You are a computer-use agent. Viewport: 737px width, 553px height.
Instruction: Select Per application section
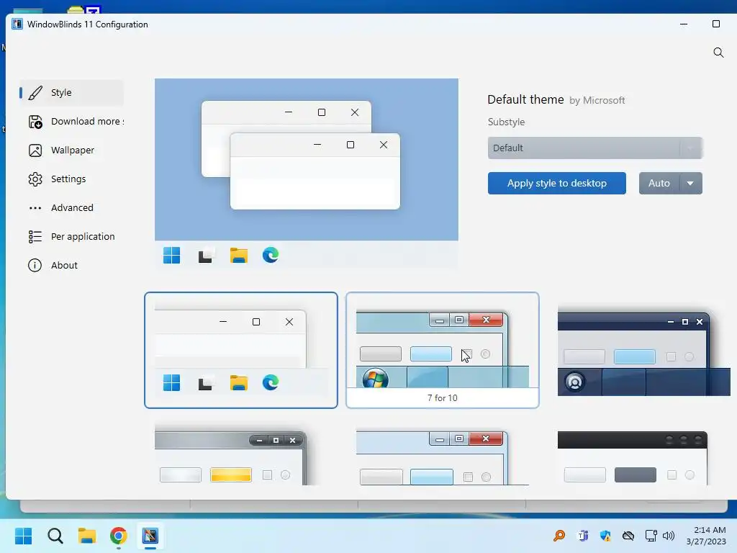coord(71,236)
